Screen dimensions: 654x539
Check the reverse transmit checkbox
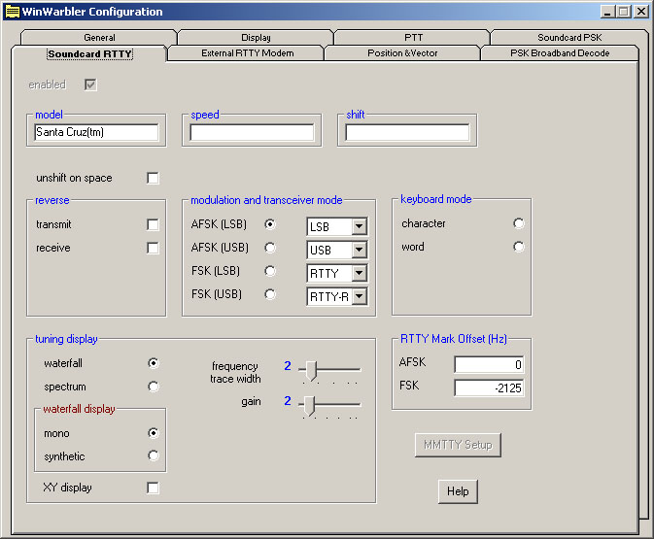[153, 224]
